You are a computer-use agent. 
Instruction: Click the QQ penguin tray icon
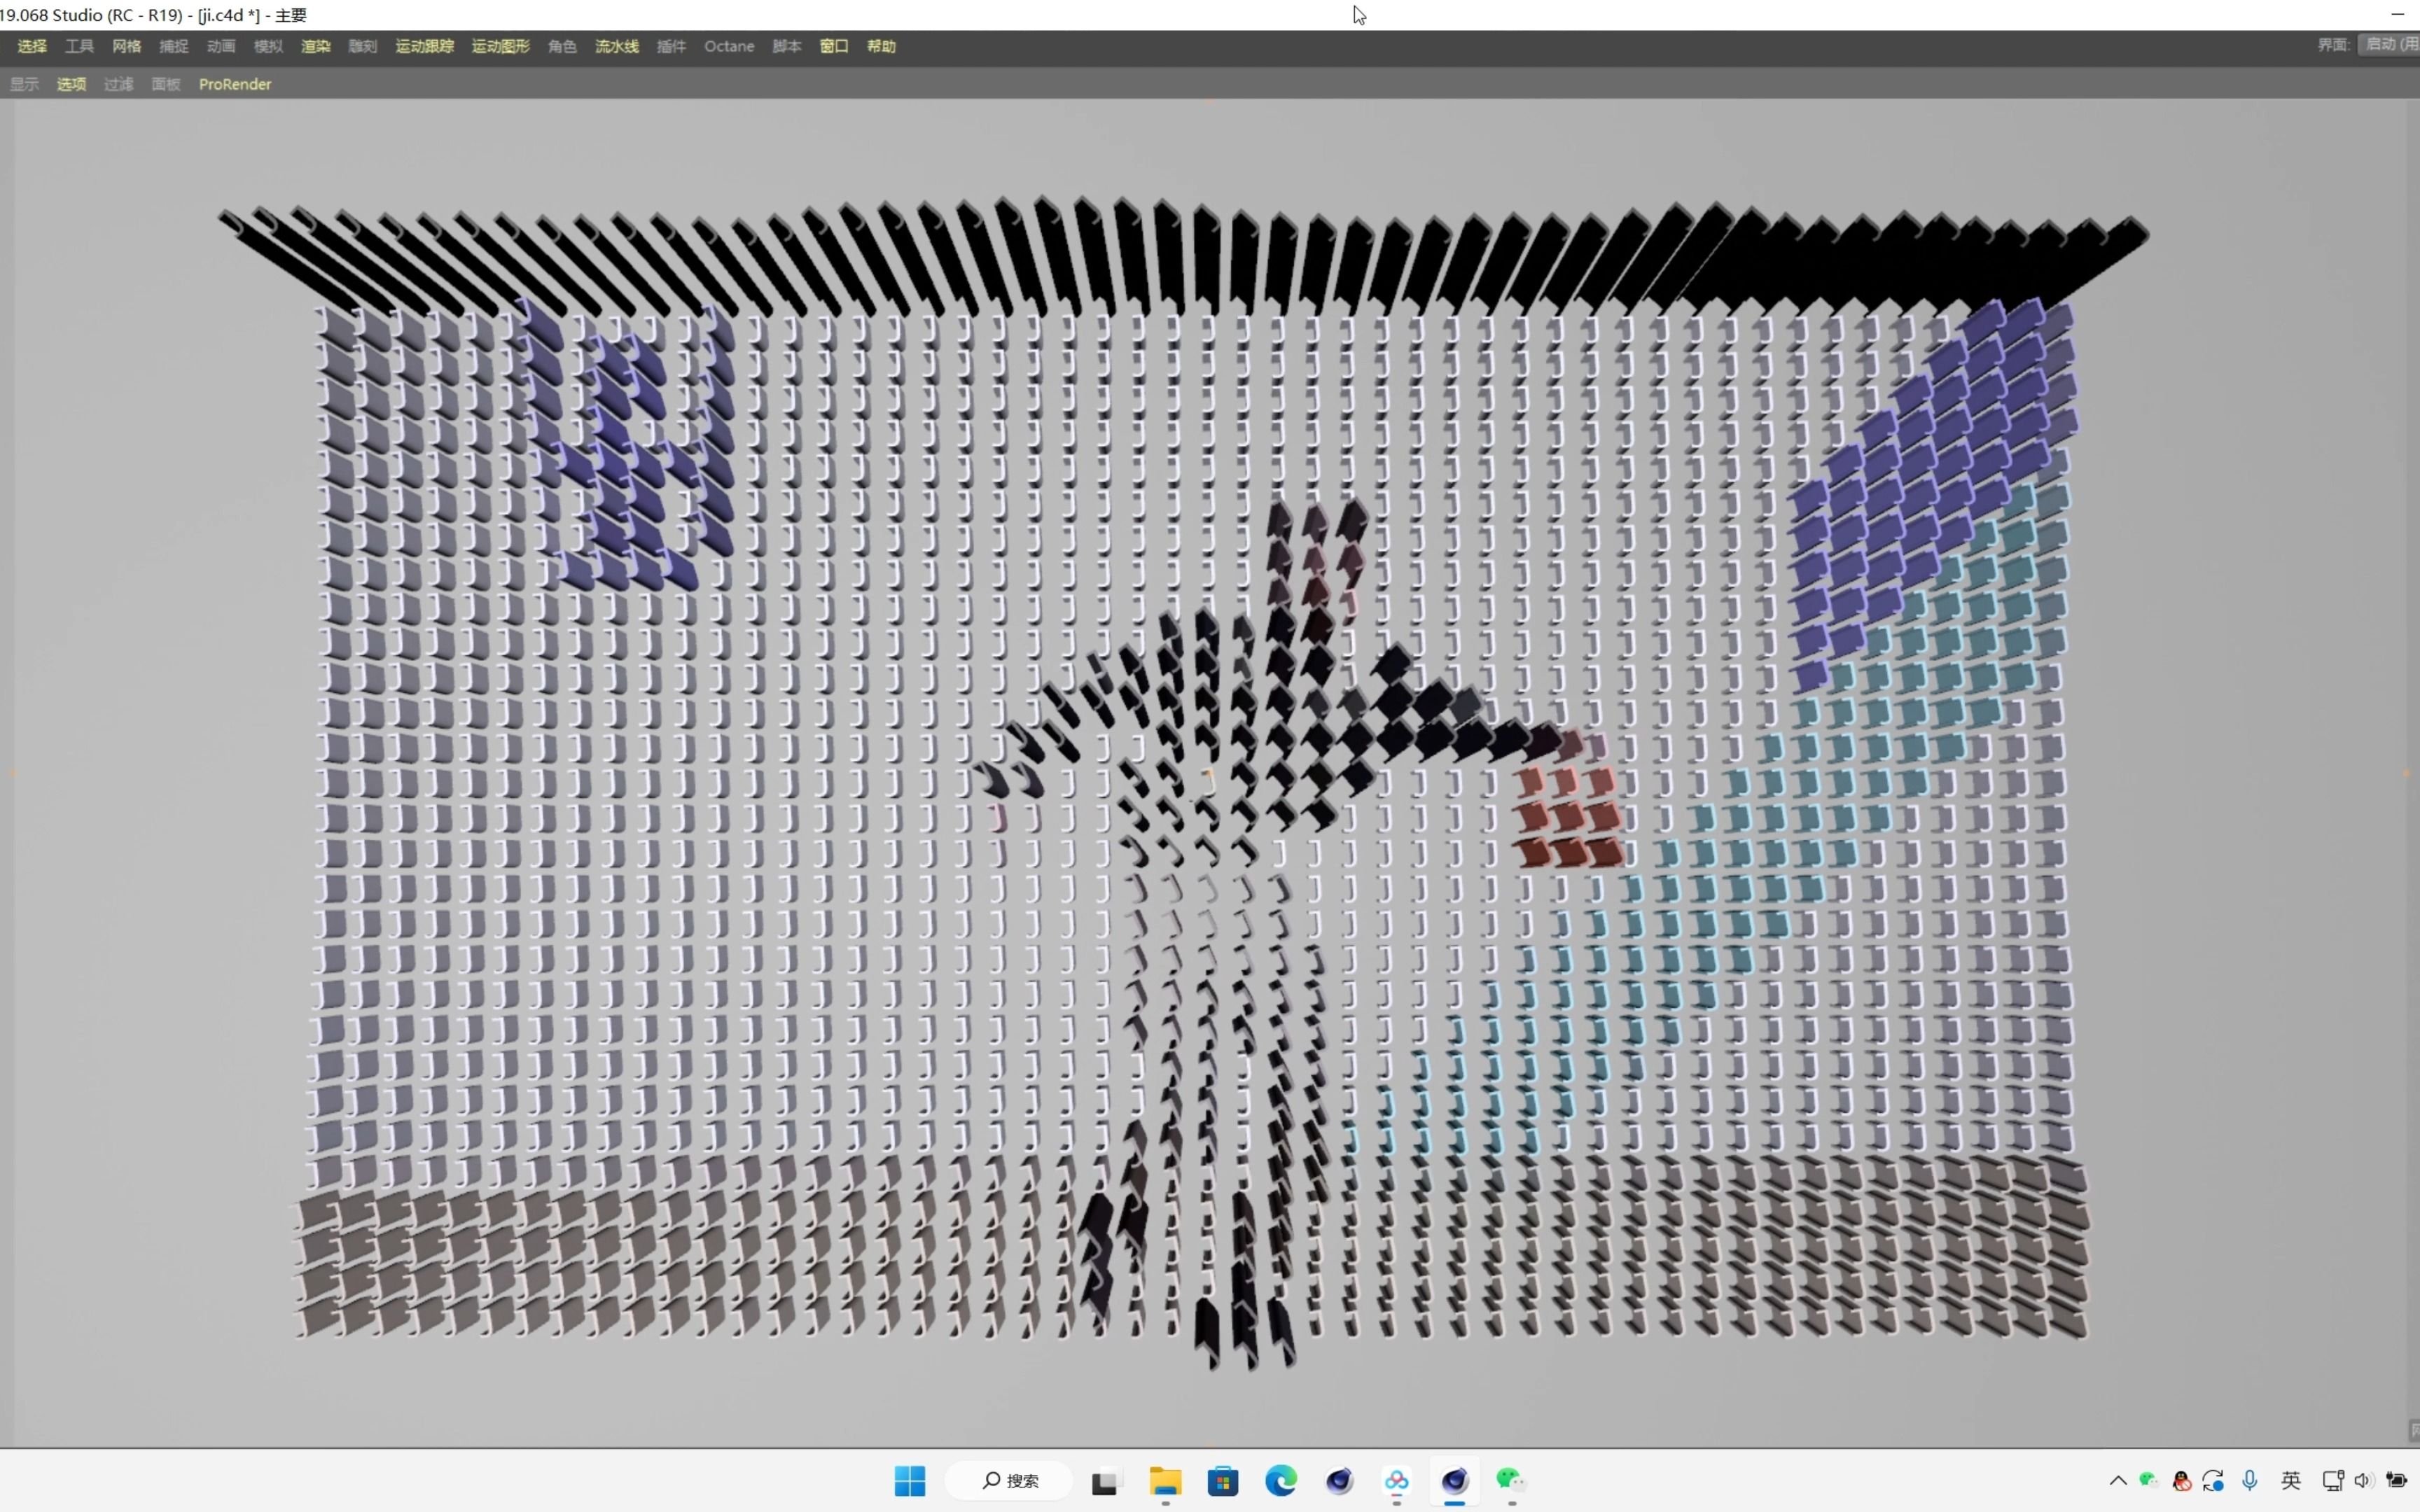[x=2182, y=1480]
